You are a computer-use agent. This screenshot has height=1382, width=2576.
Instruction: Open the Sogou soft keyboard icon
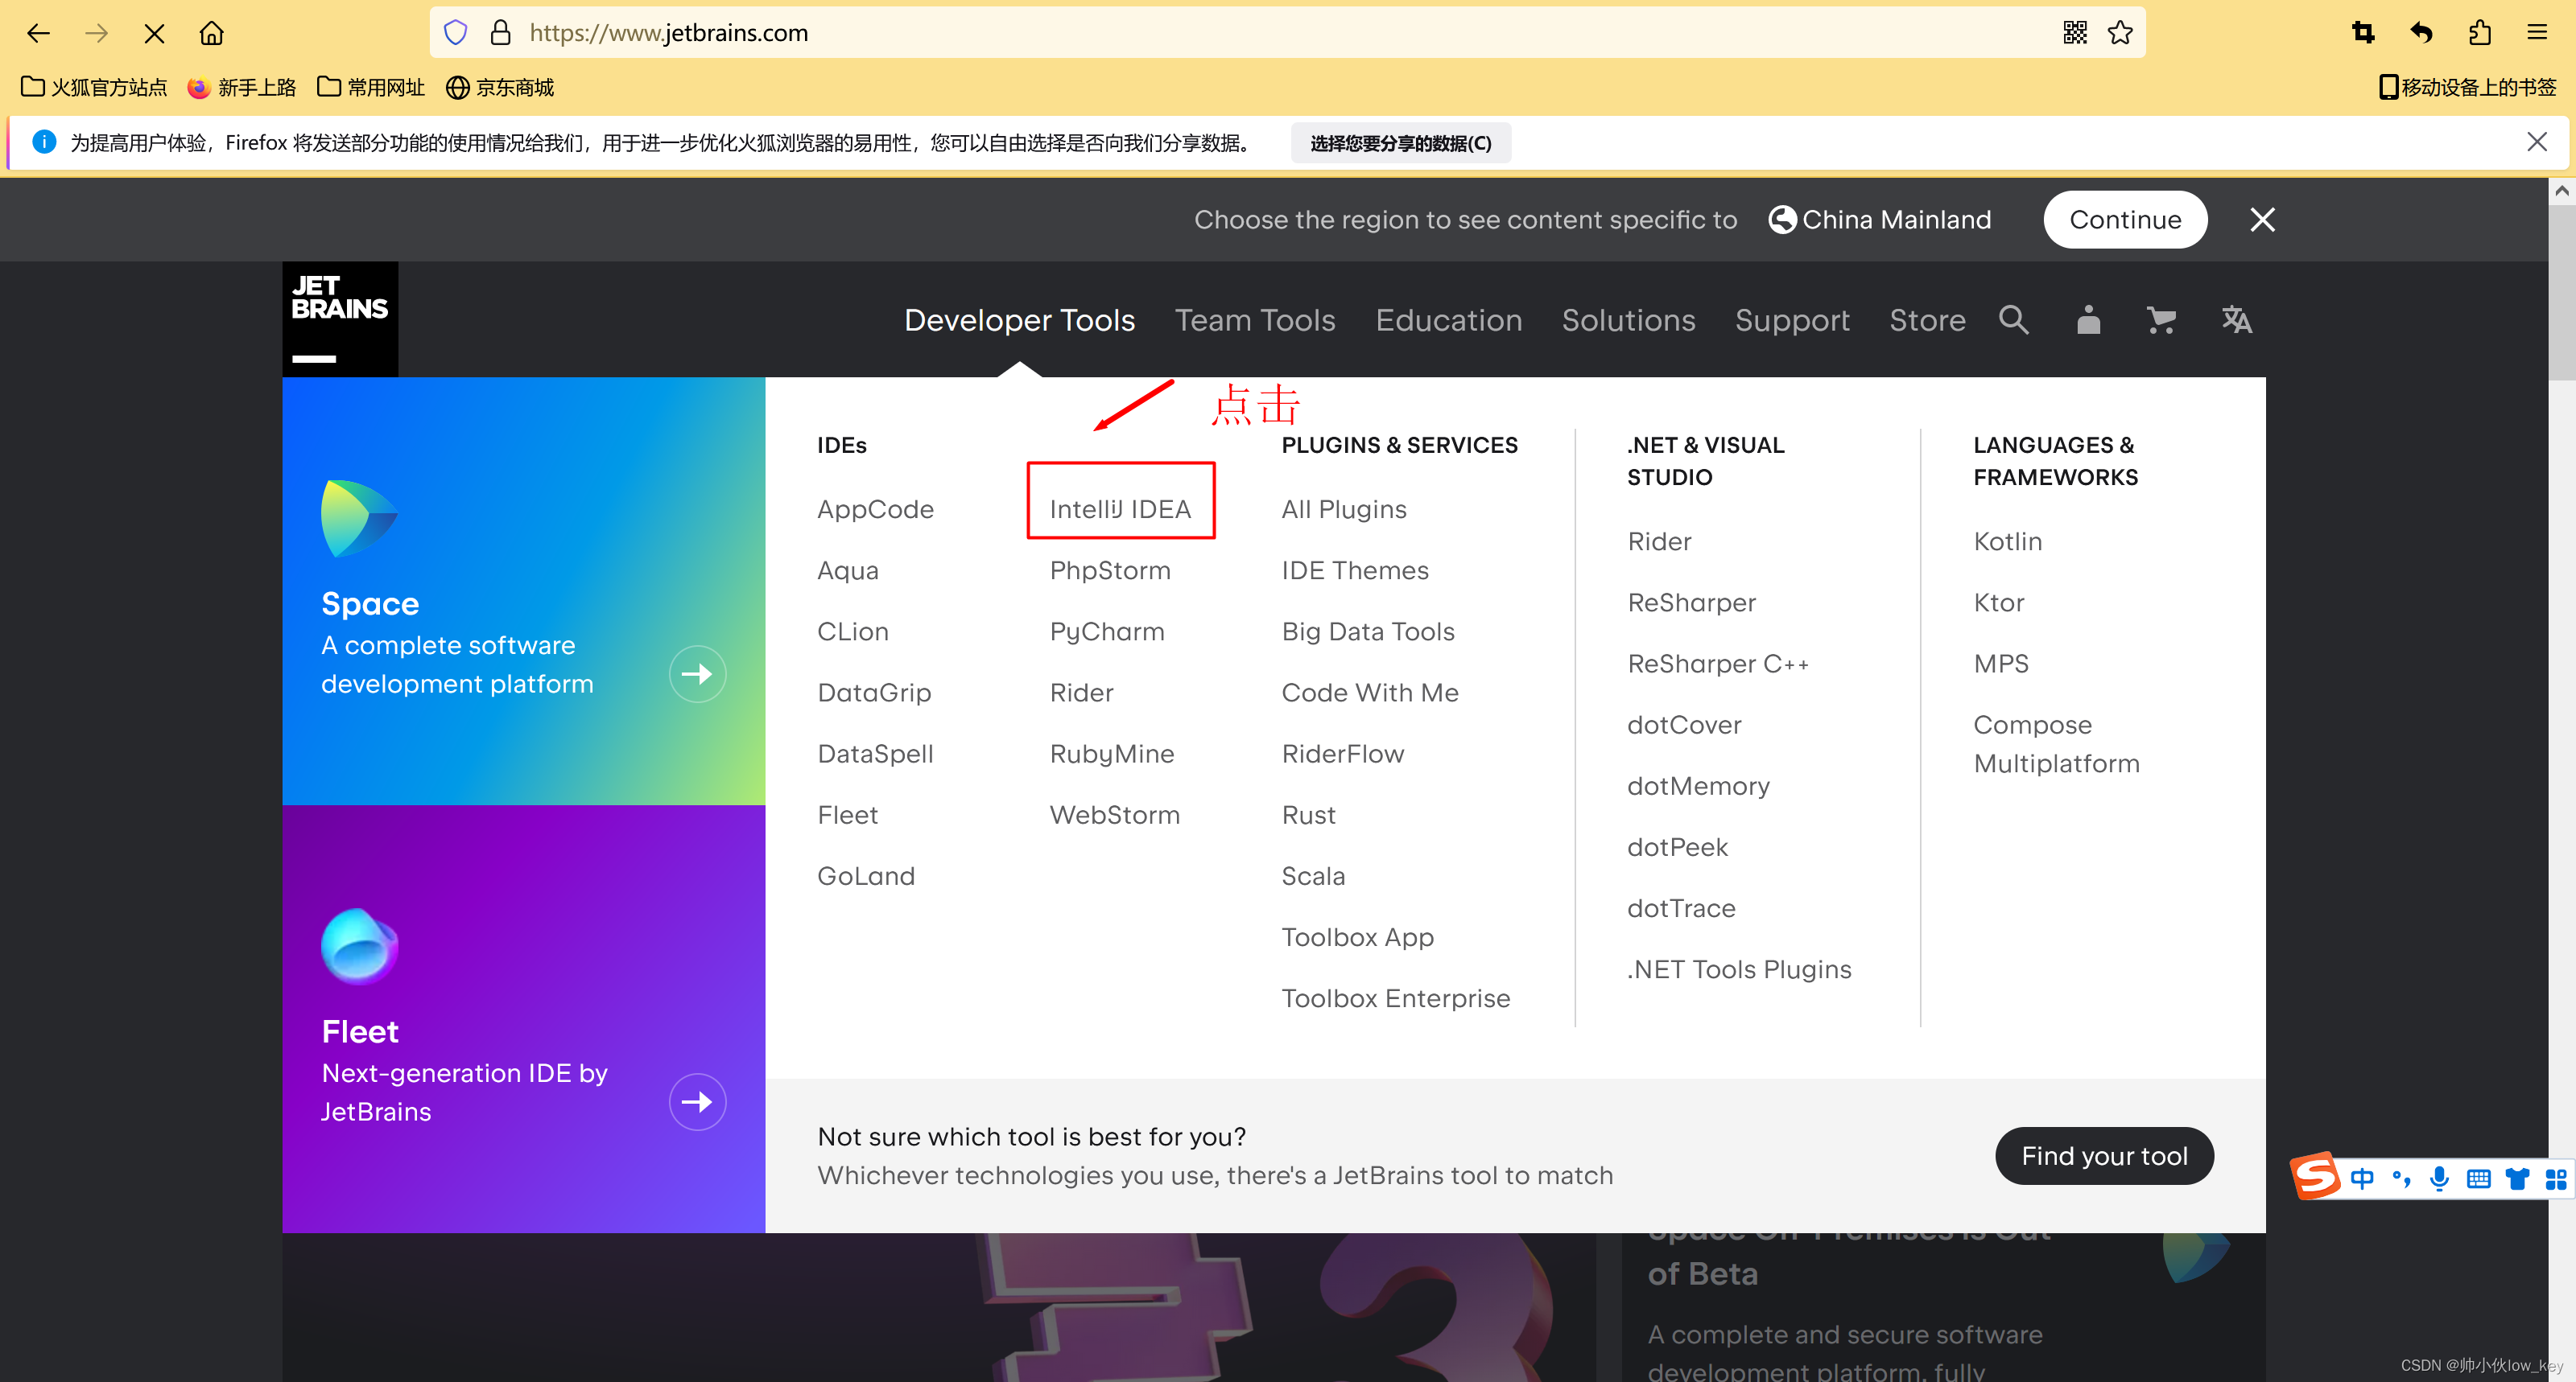pos(2478,1178)
